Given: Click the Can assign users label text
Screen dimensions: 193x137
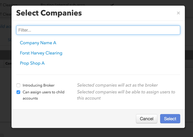Looking at the screenshot, I should [43, 95].
